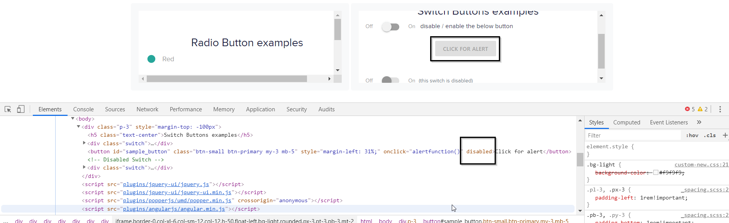Select the div.p-3 breadcrumb
The image size is (729, 223).
click(x=407, y=221)
